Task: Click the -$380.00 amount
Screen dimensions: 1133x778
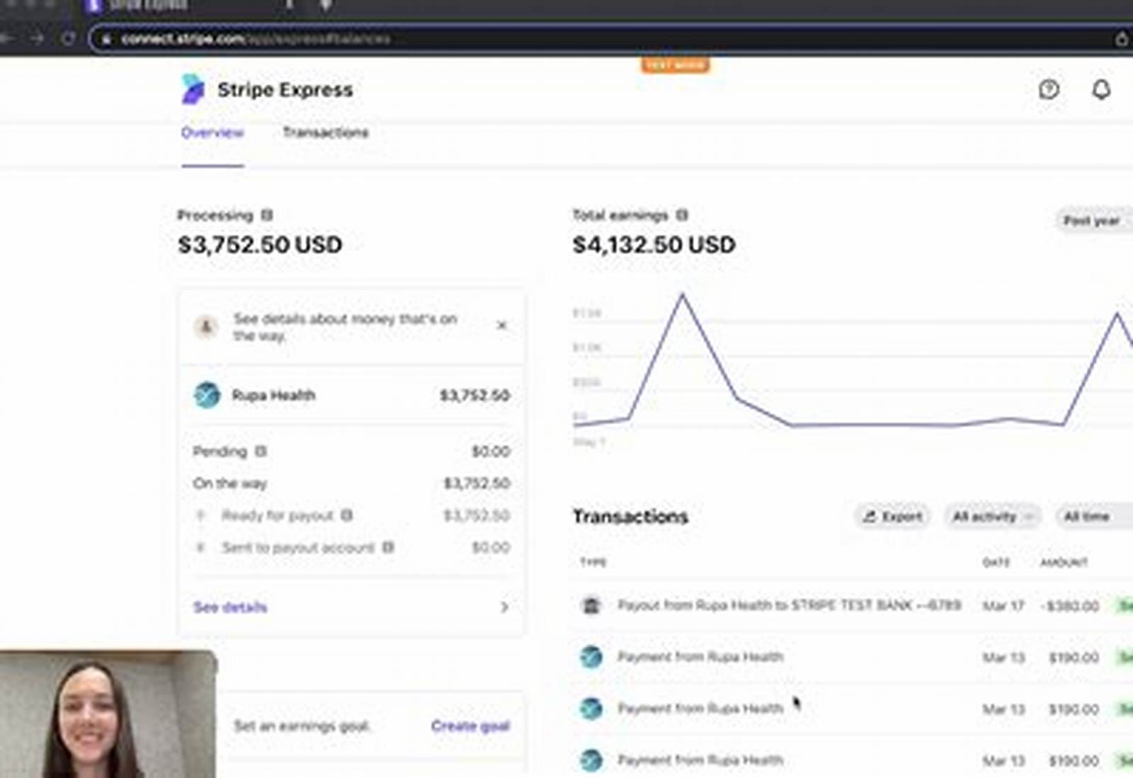Action: tap(1069, 606)
